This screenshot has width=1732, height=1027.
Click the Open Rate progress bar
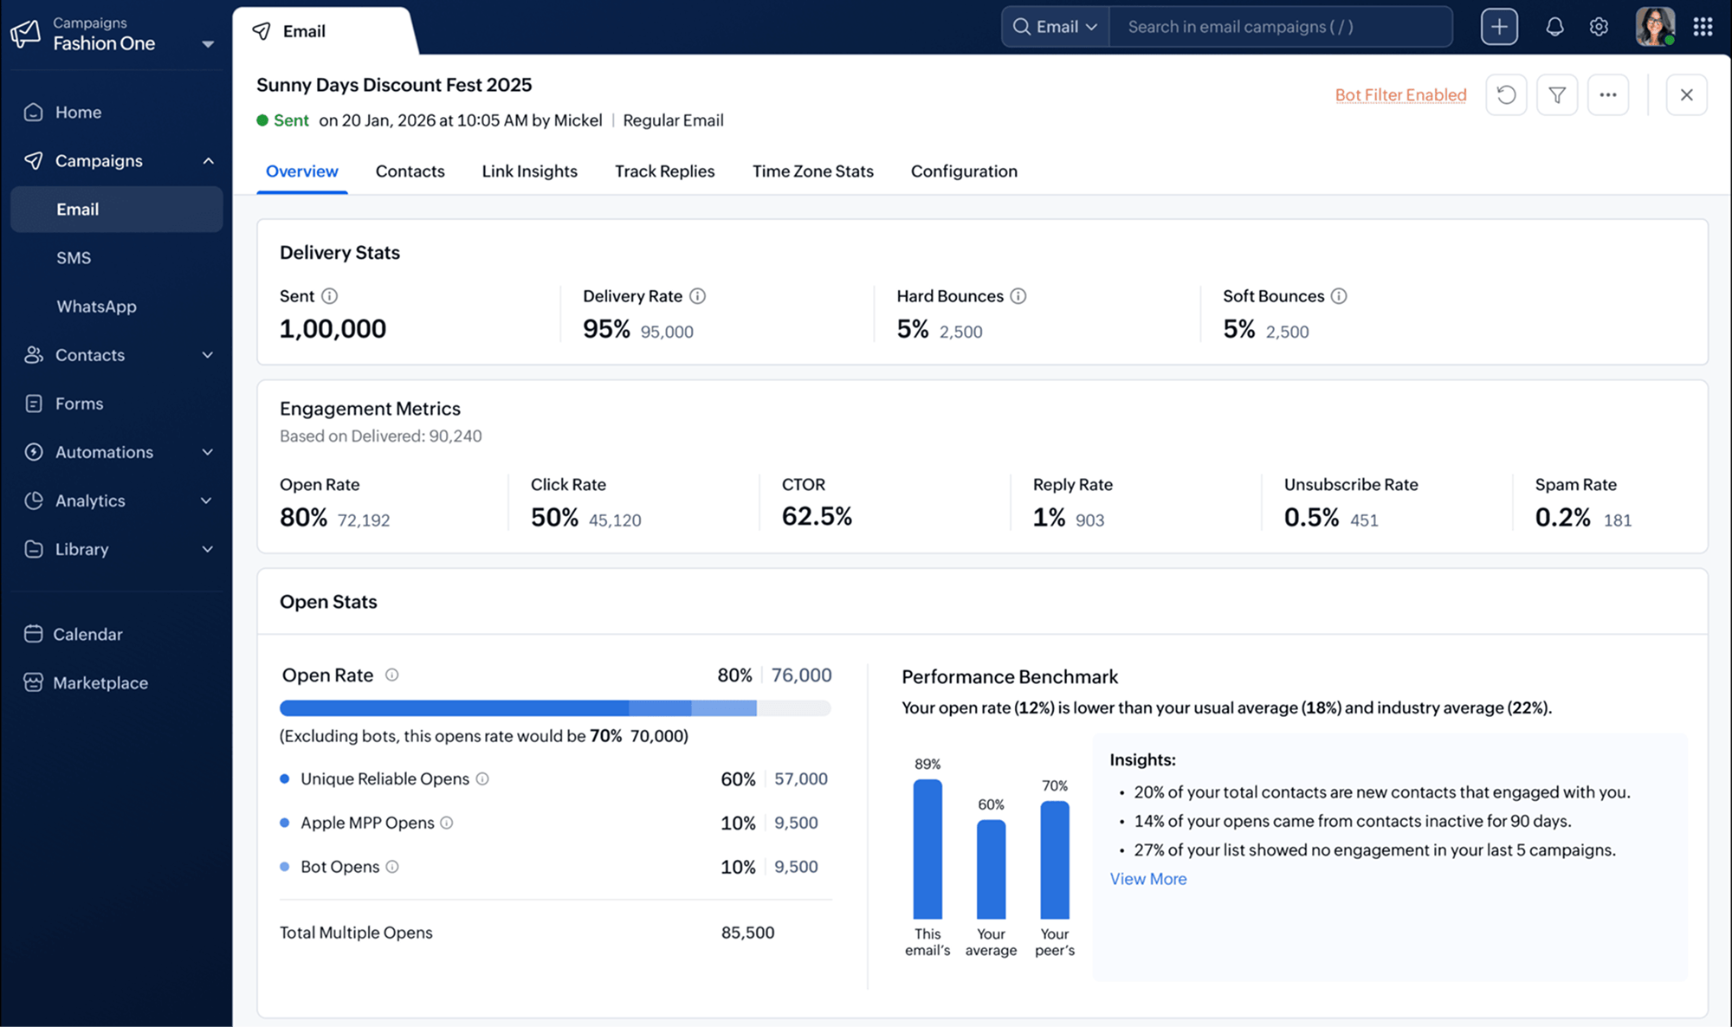pyautogui.click(x=555, y=708)
